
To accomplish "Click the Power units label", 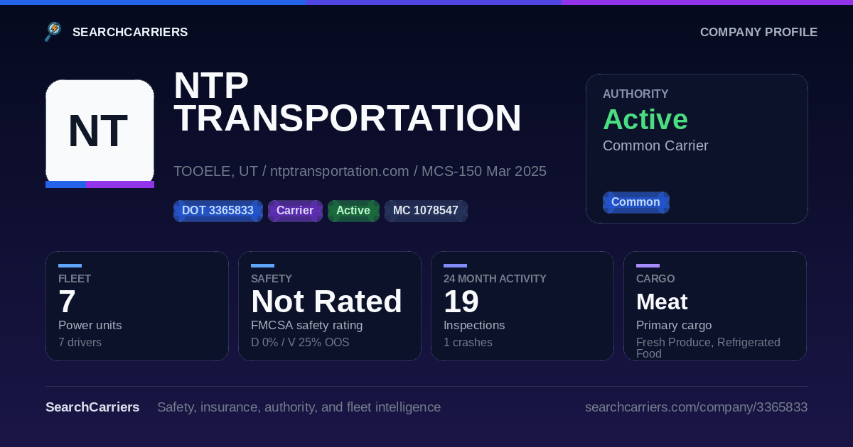I will click(90, 326).
